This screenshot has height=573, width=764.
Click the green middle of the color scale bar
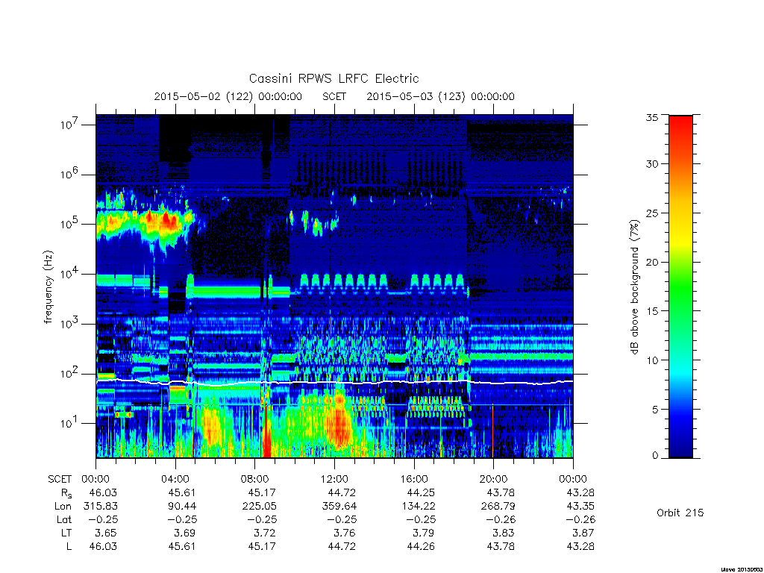pos(680,287)
